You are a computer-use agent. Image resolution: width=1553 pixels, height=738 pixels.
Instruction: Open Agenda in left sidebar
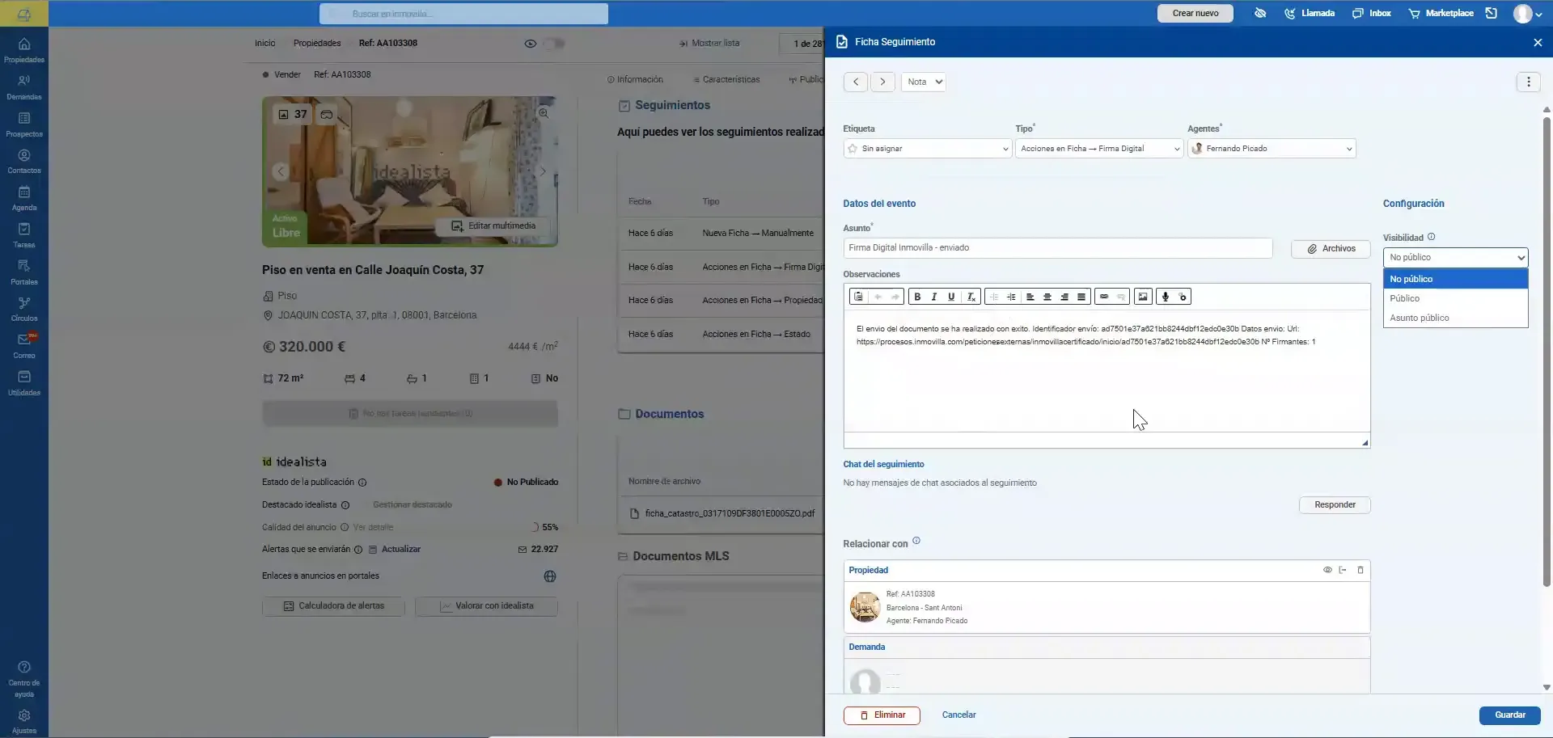(x=24, y=197)
